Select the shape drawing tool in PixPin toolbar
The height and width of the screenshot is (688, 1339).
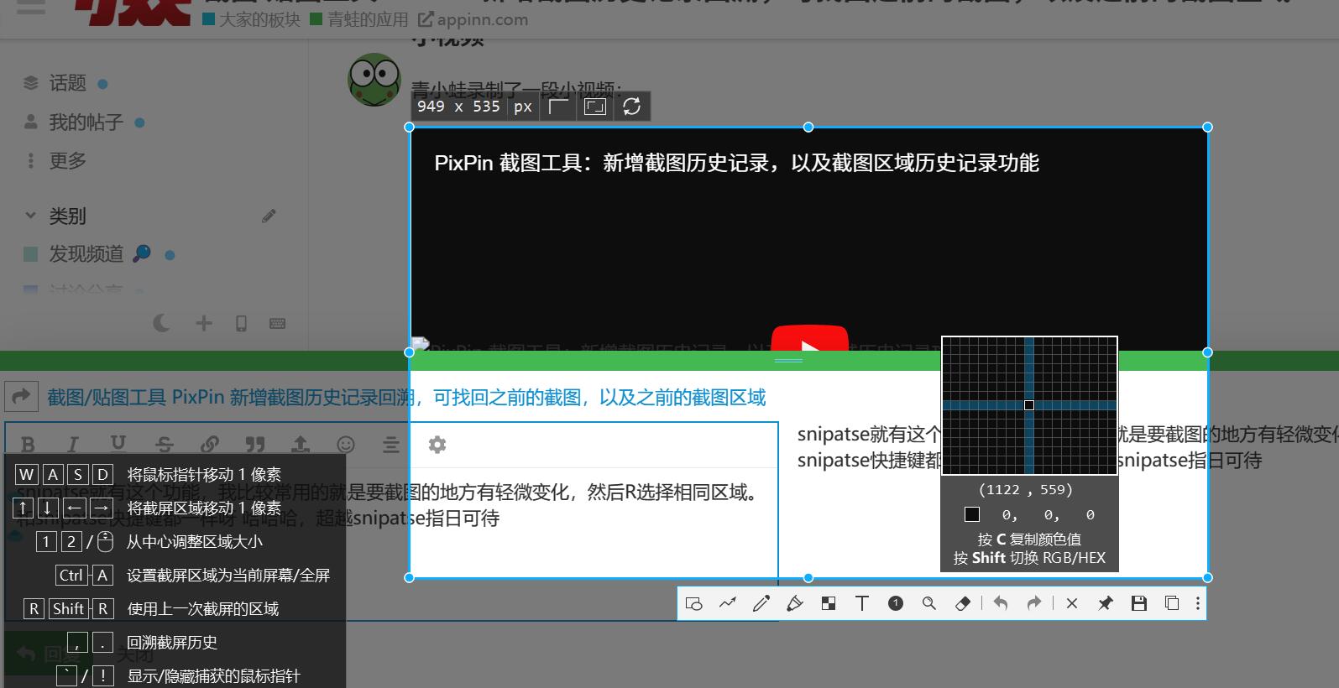(x=694, y=603)
